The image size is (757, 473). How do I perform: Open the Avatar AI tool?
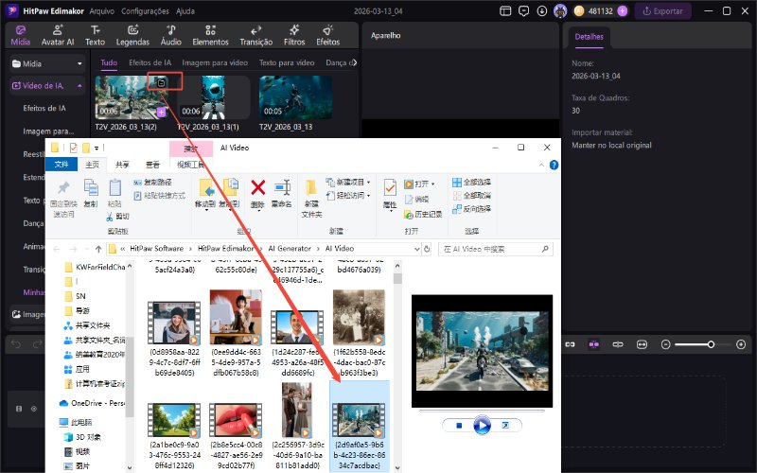[x=58, y=35]
